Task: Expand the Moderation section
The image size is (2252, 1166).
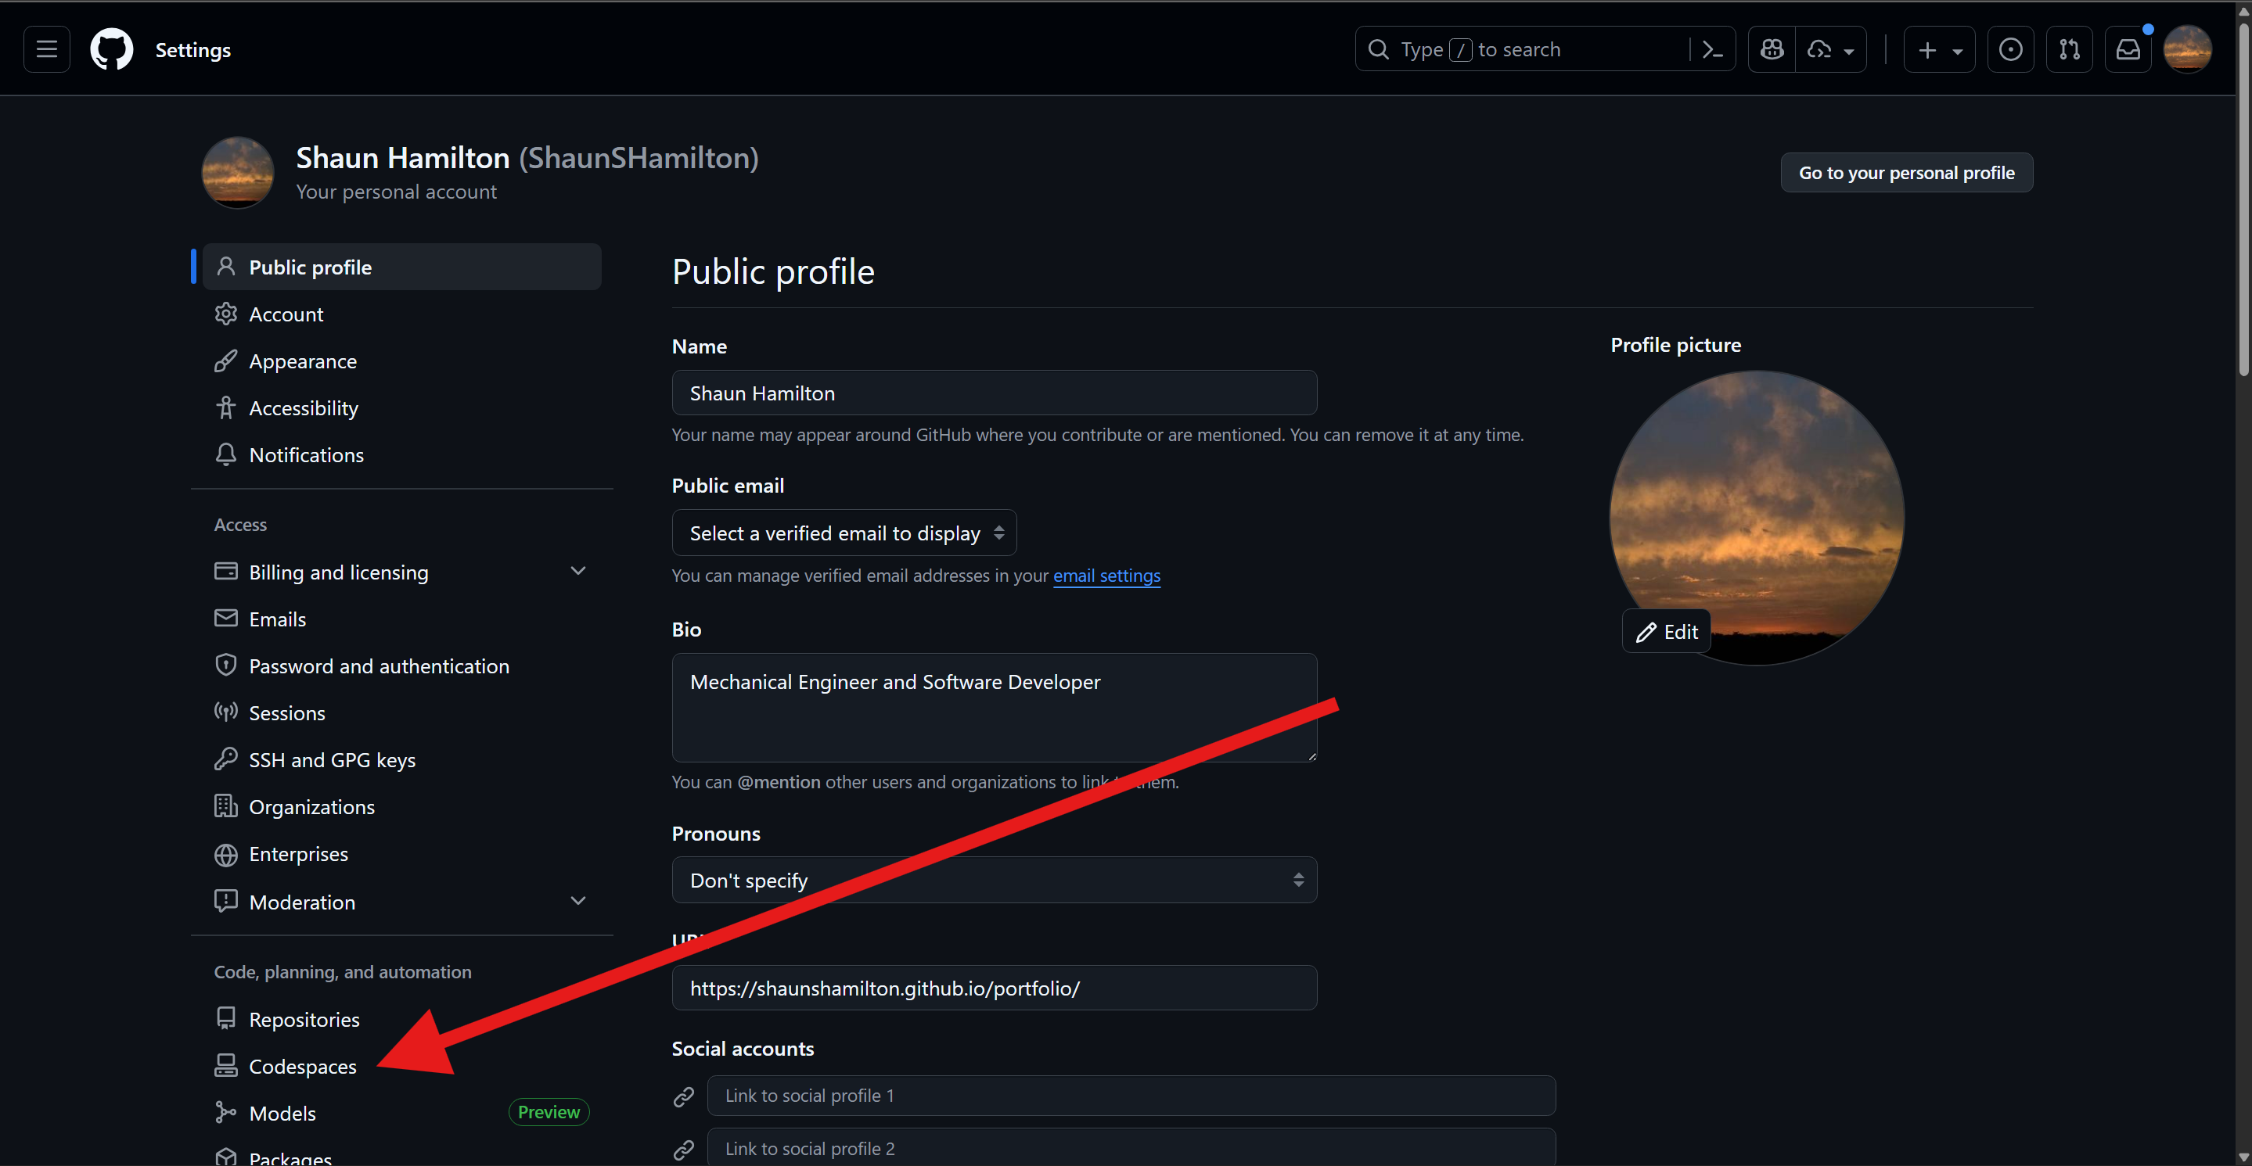Action: 577,900
